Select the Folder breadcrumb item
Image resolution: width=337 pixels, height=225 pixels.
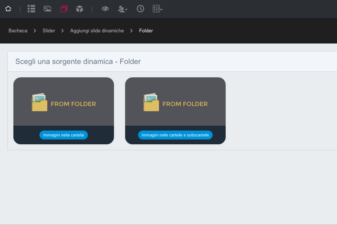point(146,31)
